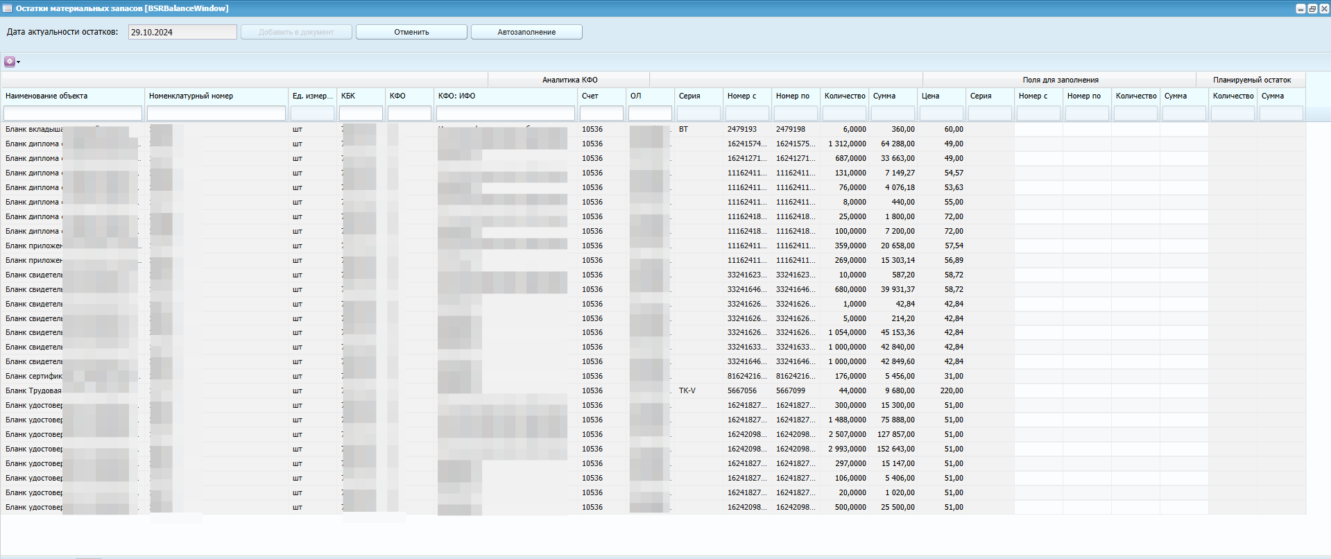Focus the Дата актуальности остатков date field
This screenshot has height=559, width=1331.
tap(182, 32)
